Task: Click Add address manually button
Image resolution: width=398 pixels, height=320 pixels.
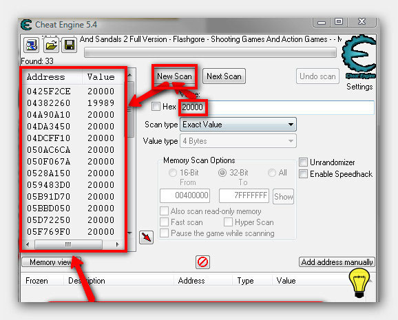Action: coord(337,262)
